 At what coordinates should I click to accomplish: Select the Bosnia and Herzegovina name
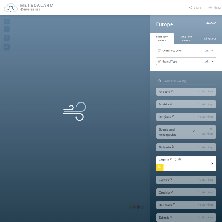coord(168,132)
